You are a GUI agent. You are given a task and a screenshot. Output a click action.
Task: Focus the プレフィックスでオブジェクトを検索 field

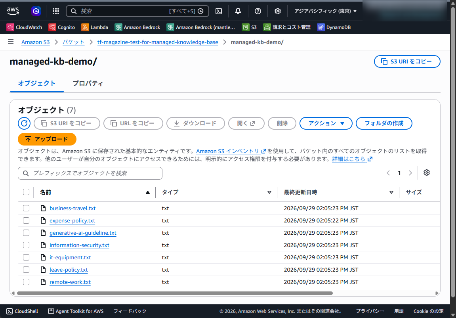(x=90, y=173)
